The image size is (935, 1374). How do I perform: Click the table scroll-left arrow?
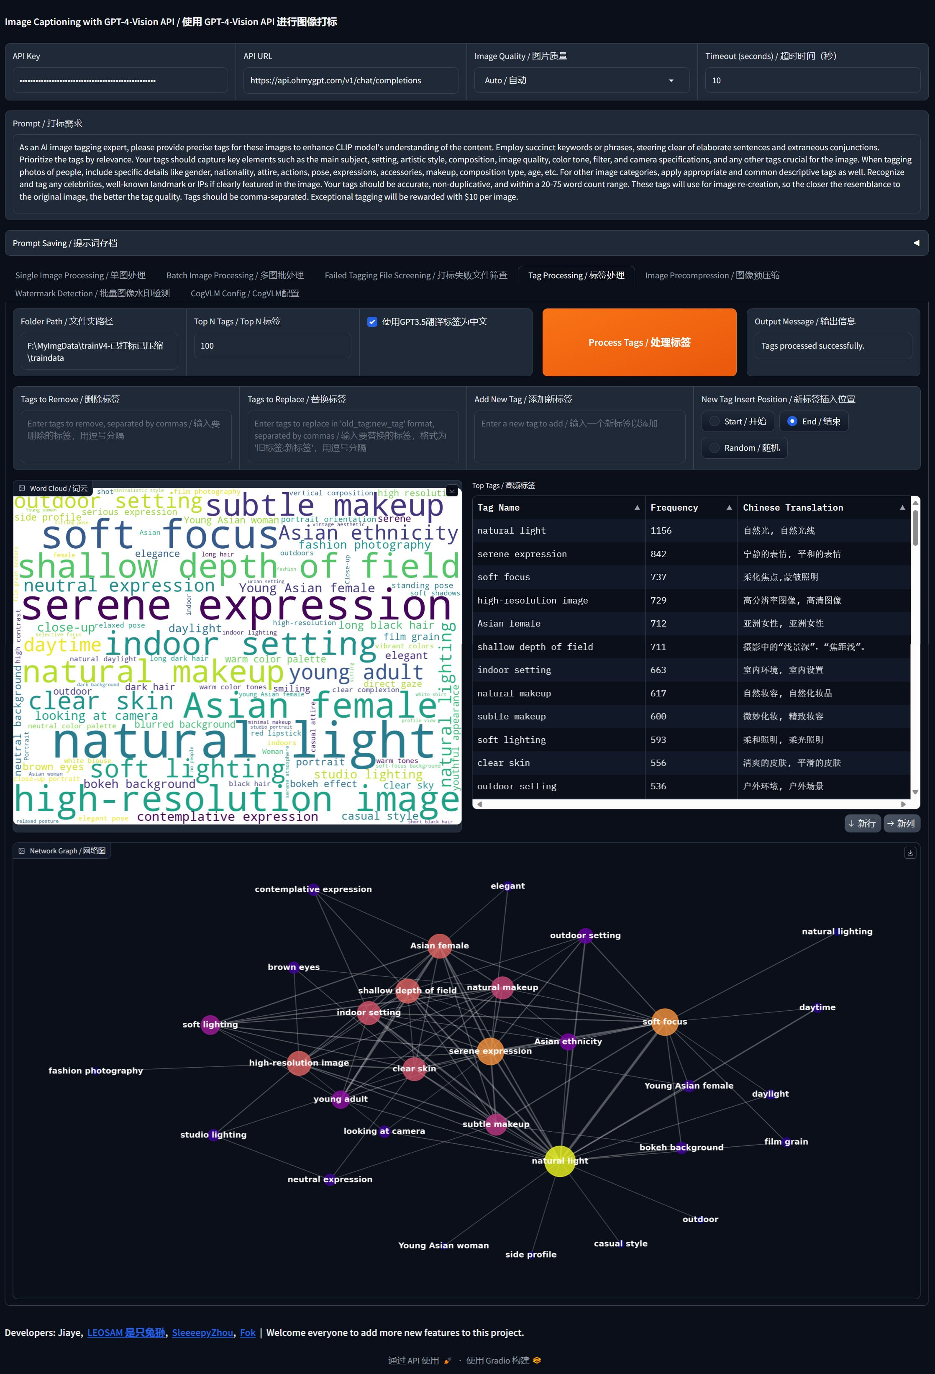point(479,804)
